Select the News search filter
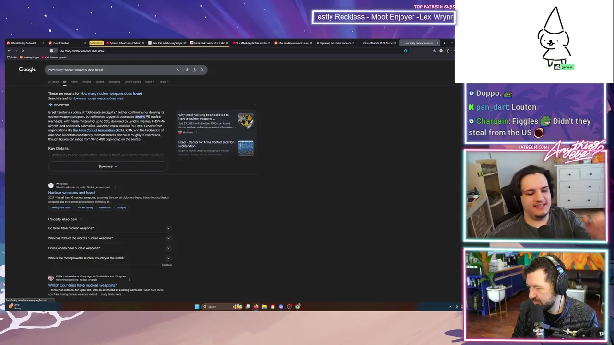The width and height of the screenshot is (614, 345). click(x=74, y=82)
